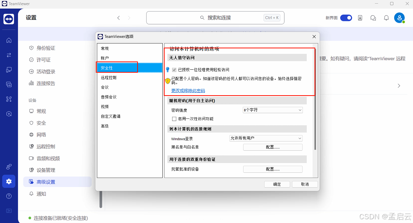Image resolution: width=413 pixels, height=223 pixels.
Task: Open 许可证 in settings menu
Action: pos(57,60)
